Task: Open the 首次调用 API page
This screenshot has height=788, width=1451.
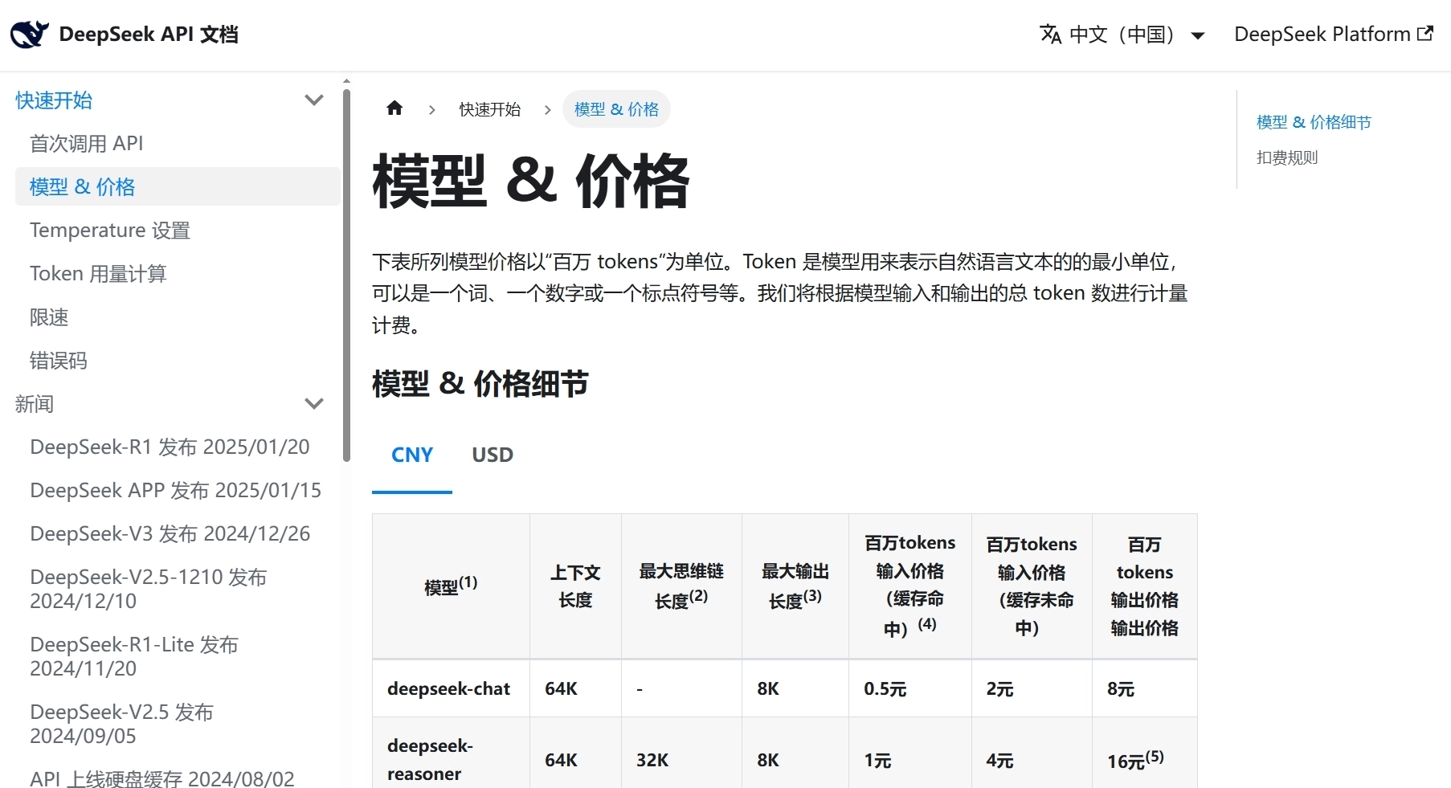Action: pyautogui.click(x=87, y=143)
